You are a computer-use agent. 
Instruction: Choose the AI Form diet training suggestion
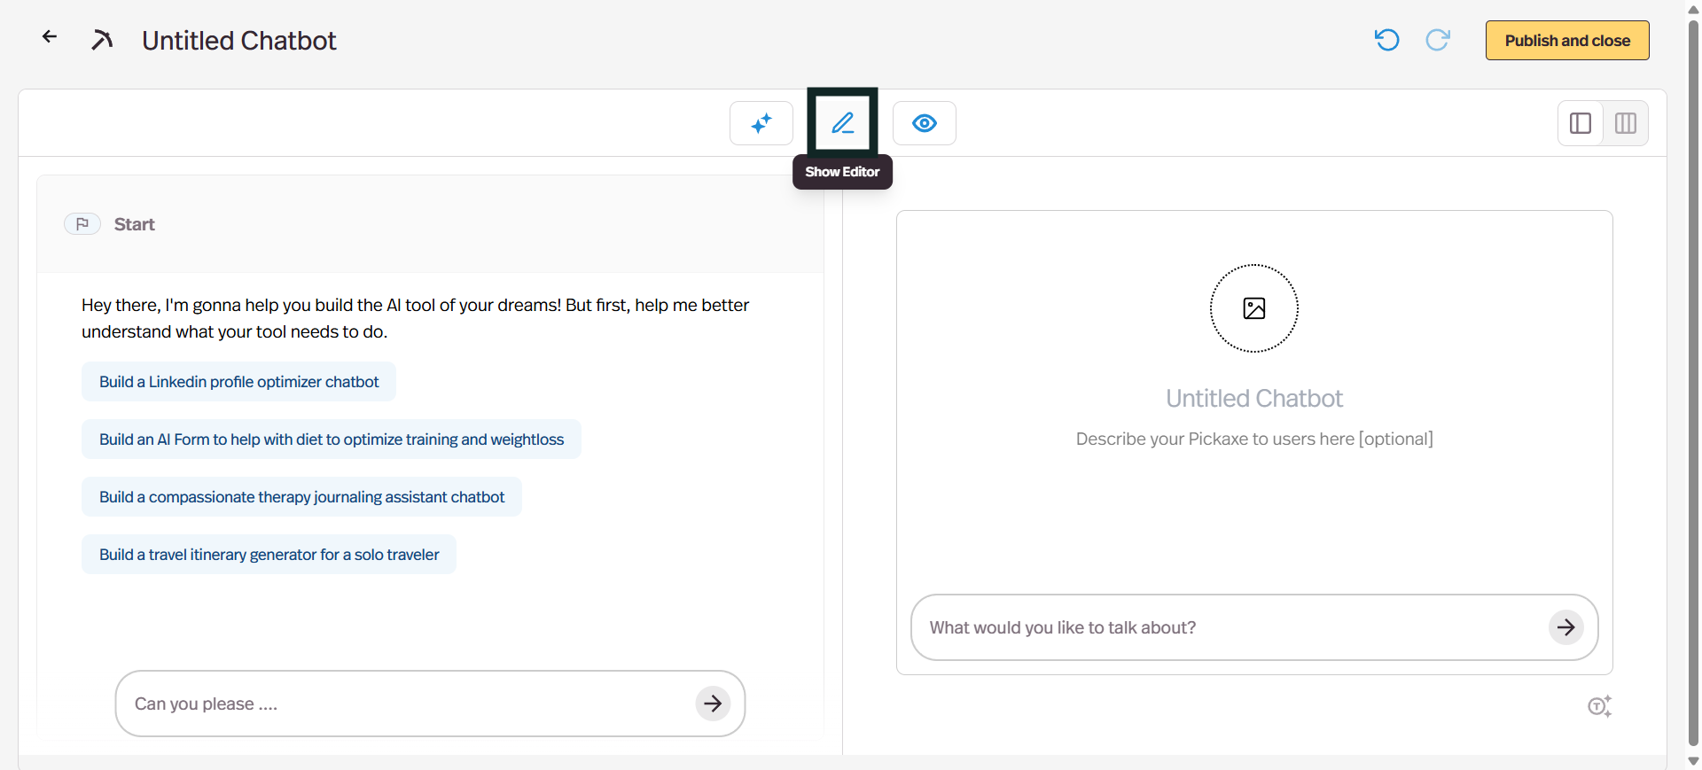(x=331, y=439)
